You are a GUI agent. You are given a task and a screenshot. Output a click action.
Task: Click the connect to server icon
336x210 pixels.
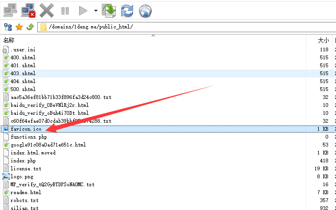(10, 9)
